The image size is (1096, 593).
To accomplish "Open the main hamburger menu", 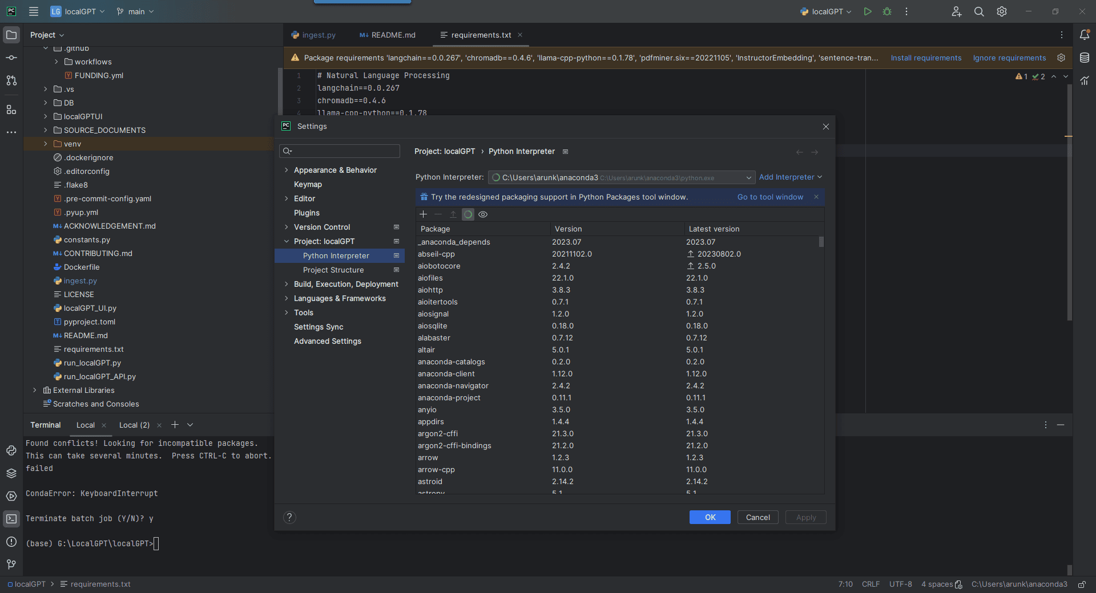I will pos(34,11).
